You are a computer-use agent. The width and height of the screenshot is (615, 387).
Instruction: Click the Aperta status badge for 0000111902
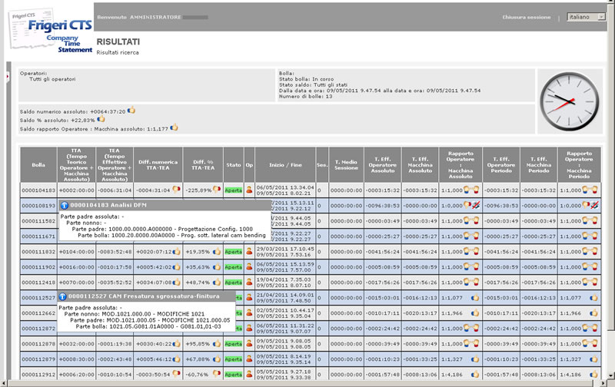(x=233, y=266)
